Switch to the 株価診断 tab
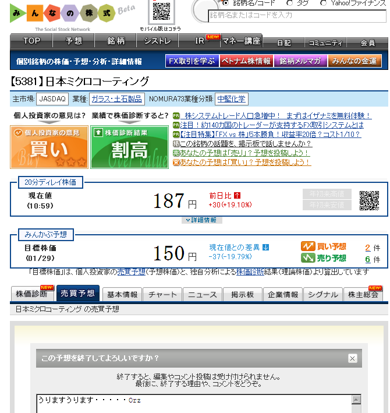The image size is (390, 413). [33, 294]
